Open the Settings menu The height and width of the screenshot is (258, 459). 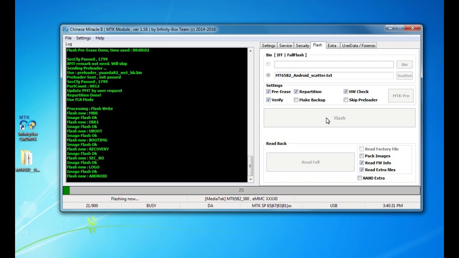click(84, 38)
